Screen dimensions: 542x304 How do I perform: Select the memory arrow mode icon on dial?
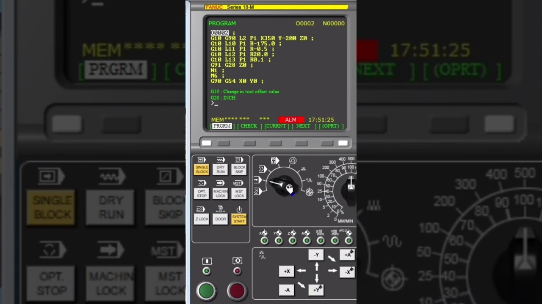[257, 180]
